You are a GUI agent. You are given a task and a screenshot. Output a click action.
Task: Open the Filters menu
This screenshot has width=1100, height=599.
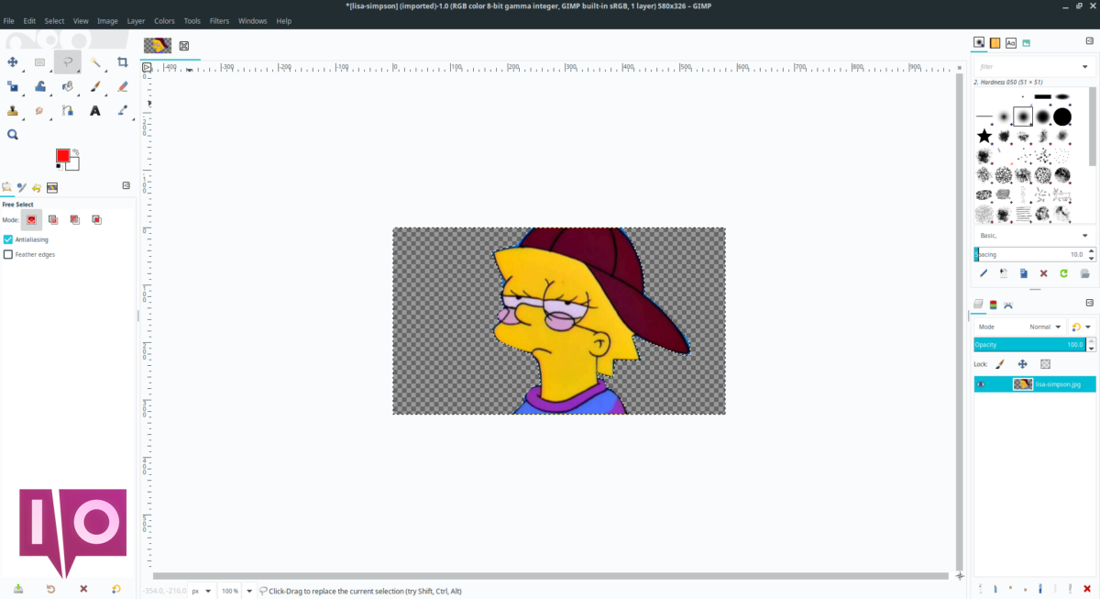(219, 20)
